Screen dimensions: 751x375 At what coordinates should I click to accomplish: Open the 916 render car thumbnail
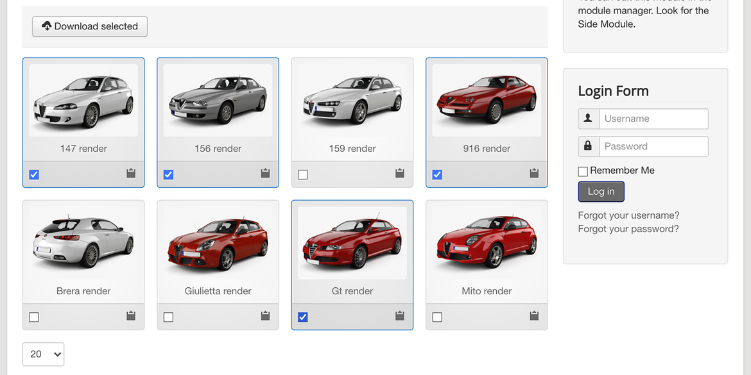click(487, 101)
